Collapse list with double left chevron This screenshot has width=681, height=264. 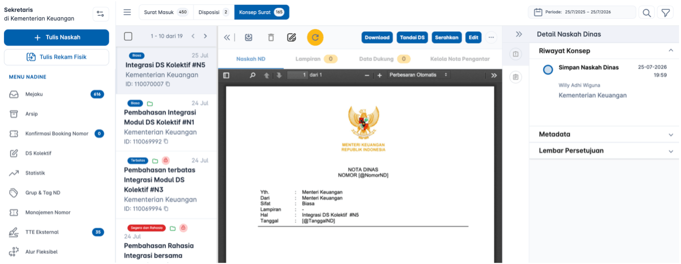click(227, 37)
